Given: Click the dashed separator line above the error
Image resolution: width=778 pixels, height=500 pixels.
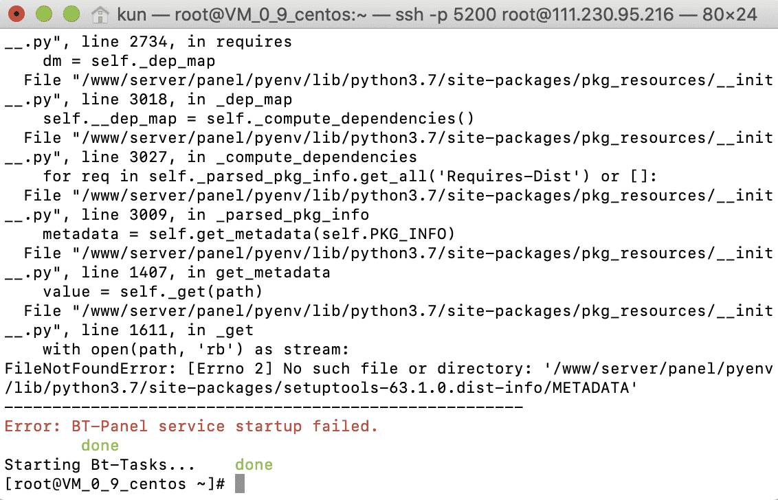Looking at the screenshot, I should 264,407.
